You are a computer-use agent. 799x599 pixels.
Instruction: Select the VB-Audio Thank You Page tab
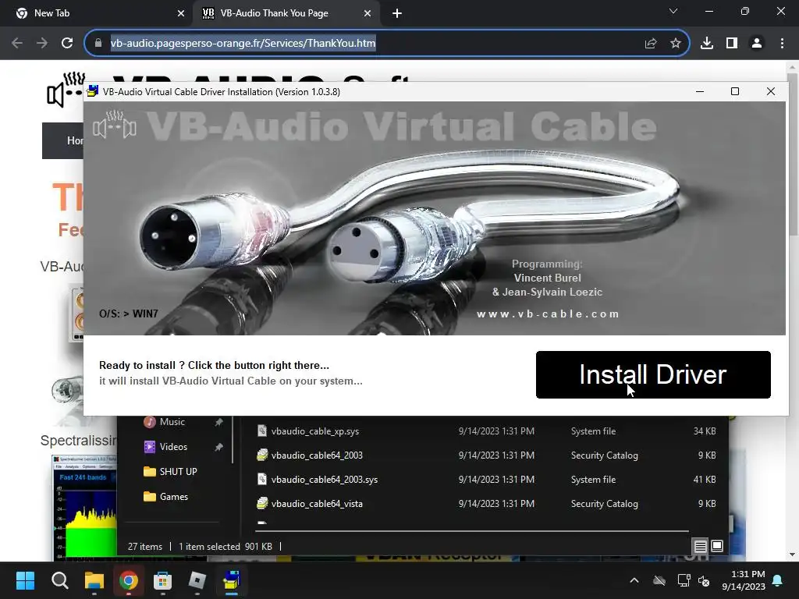[x=286, y=13]
